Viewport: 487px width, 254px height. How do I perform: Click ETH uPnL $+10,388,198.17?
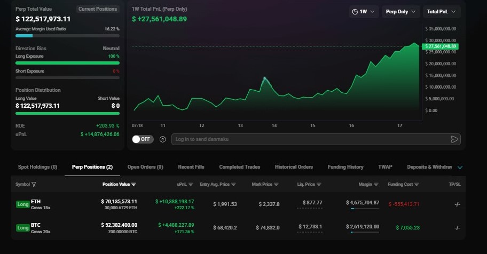175,202
